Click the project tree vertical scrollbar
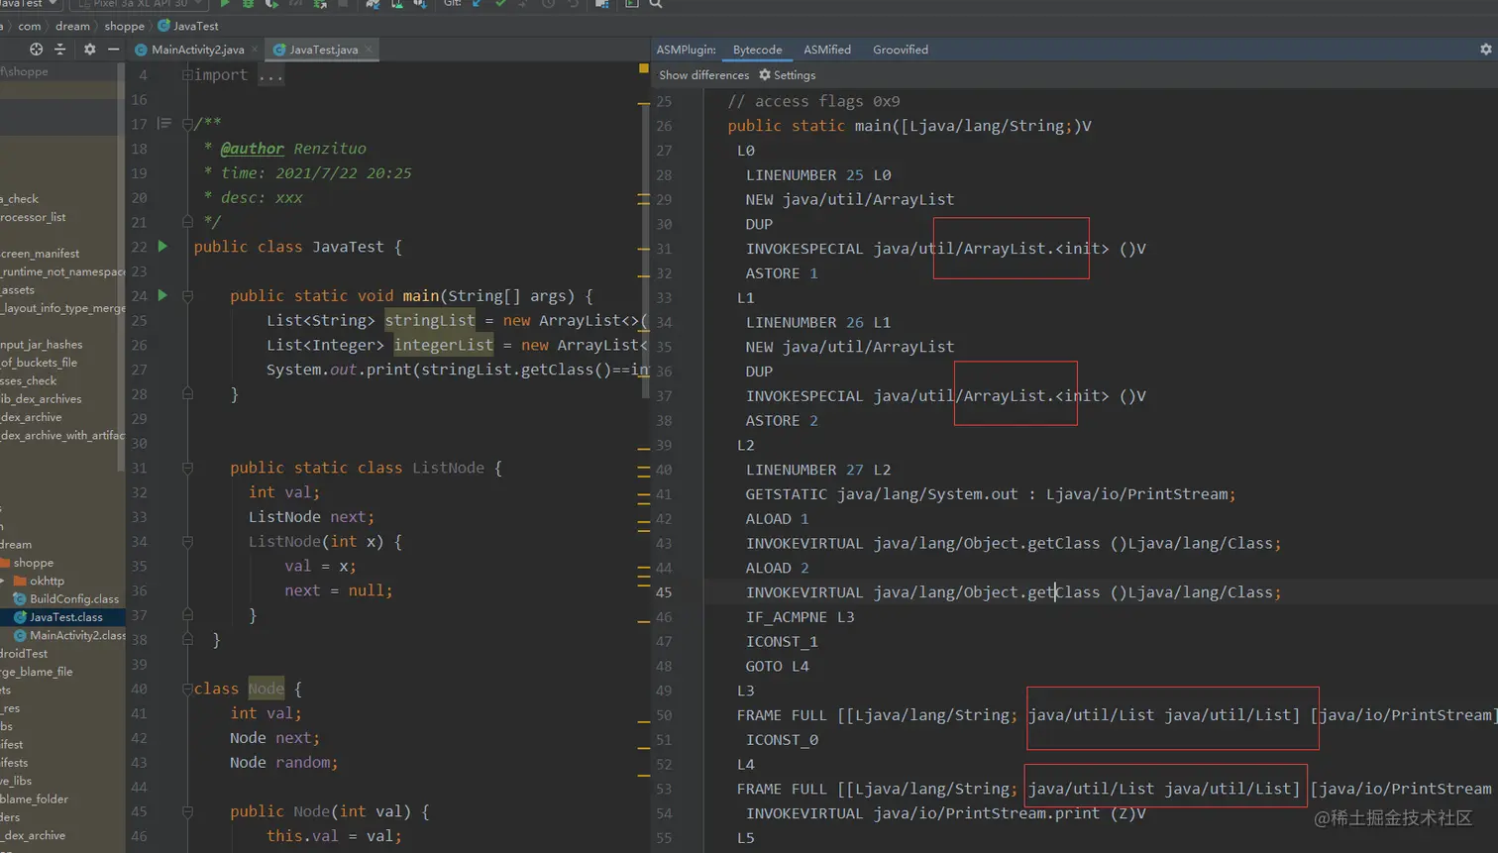This screenshot has height=853, width=1498. click(121, 267)
